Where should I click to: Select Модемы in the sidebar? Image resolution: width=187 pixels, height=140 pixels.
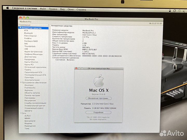(x=28, y=123)
